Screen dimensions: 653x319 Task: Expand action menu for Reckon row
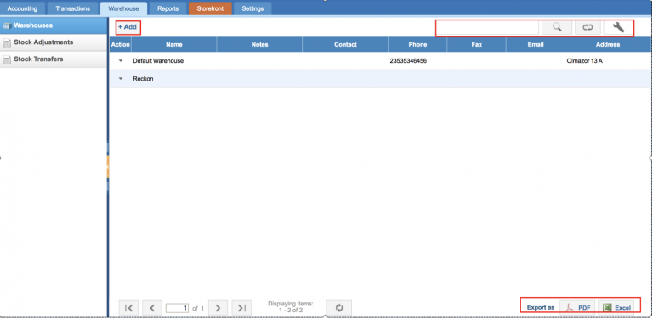(x=121, y=79)
